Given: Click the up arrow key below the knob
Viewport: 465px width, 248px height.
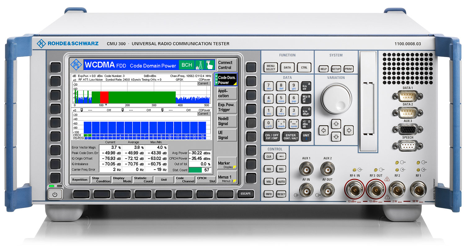Looking at the screenshot, I should pos(336,124).
